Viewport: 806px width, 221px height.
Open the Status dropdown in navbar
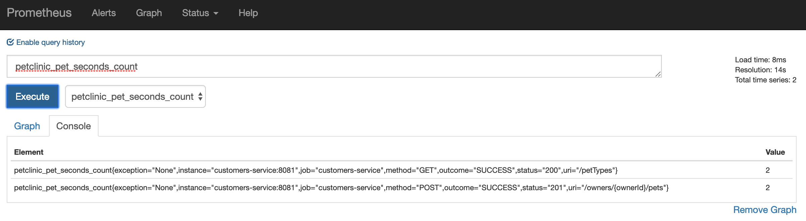pyautogui.click(x=200, y=13)
